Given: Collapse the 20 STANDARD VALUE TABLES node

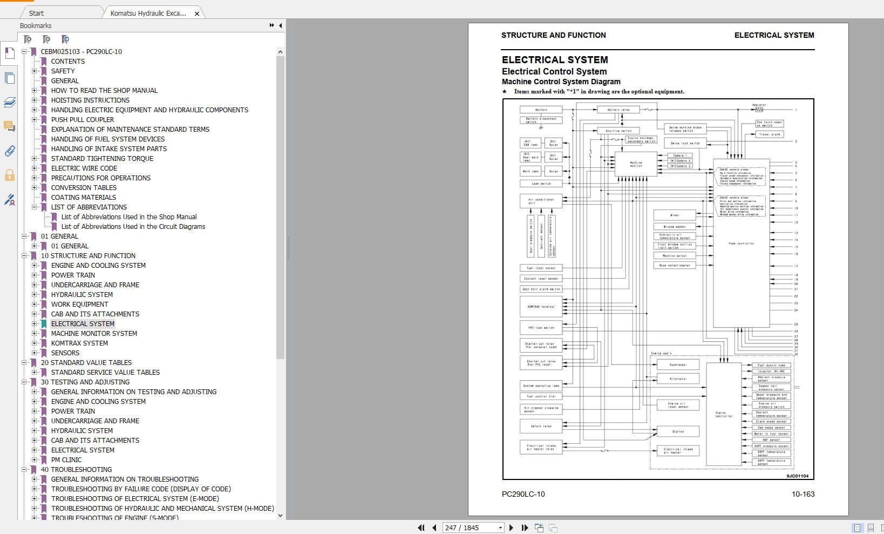Looking at the screenshot, I should (x=24, y=363).
